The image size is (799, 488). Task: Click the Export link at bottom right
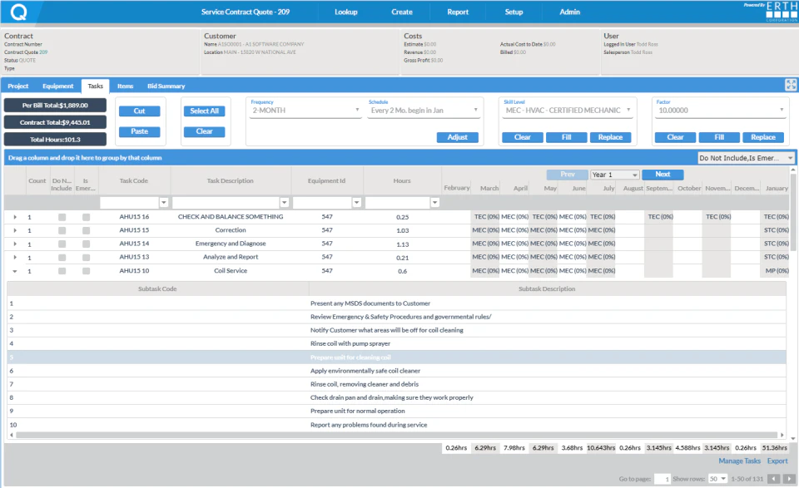[777, 460]
